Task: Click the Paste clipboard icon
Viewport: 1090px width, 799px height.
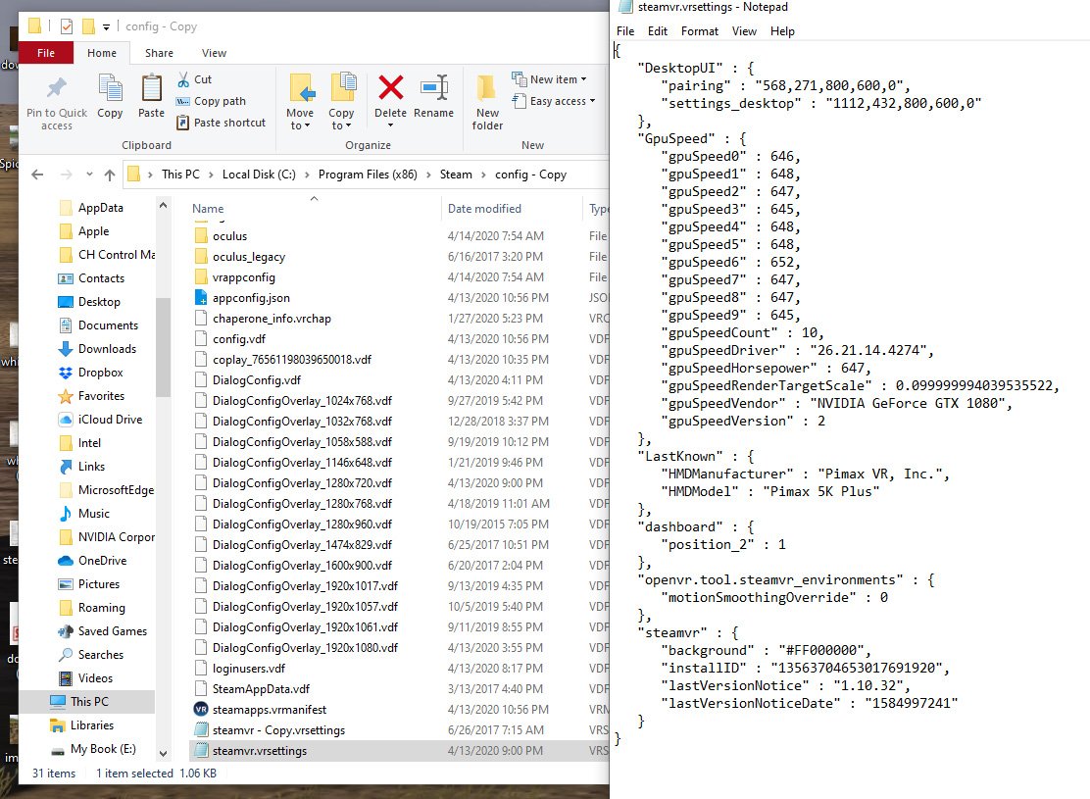Action: click(x=151, y=88)
